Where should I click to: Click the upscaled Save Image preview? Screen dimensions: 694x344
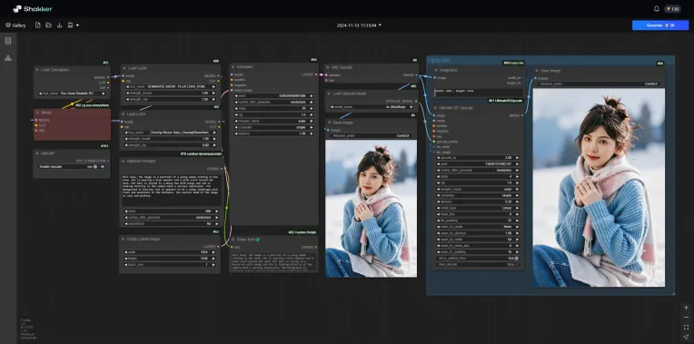tap(599, 188)
